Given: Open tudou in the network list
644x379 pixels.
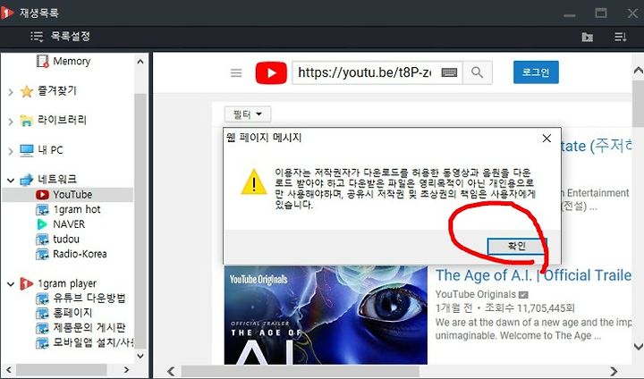Looking at the screenshot, I should tap(66, 239).
